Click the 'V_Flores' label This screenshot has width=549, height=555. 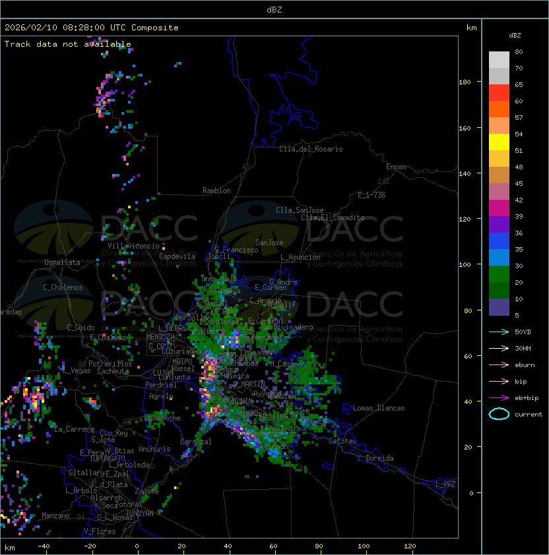(100, 531)
